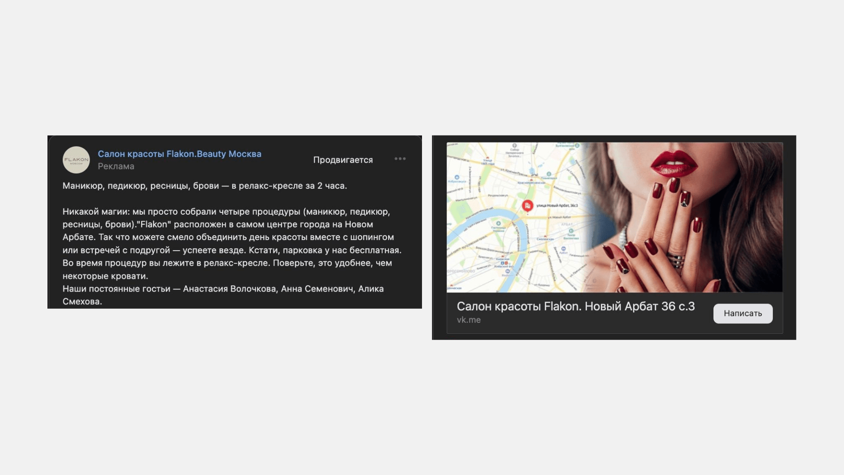Click the address label улица Новый Арбат, 36с3
This screenshot has height=475, width=844.
(557, 205)
